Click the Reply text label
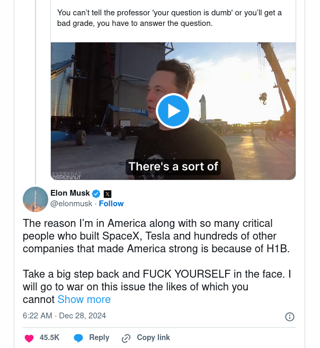This screenshot has height=348, width=320. click(99, 337)
